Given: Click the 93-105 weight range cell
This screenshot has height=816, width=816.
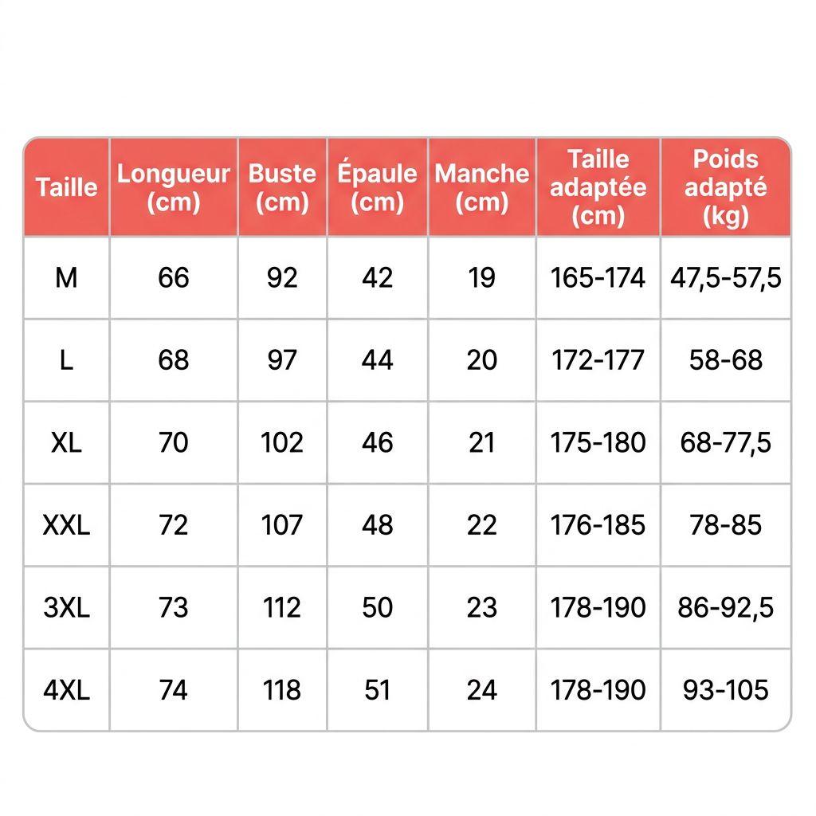Looking at the screenshot, I should coord(725,690).
